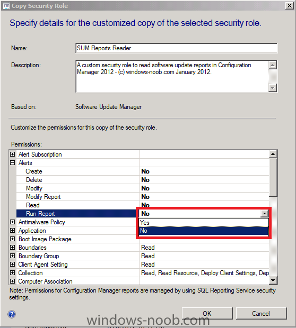Click the permissions list scroll down arrow
Image resolution: width=296 pixels, height=328 pixels.
pyautogui.click(x=273, y=280)
